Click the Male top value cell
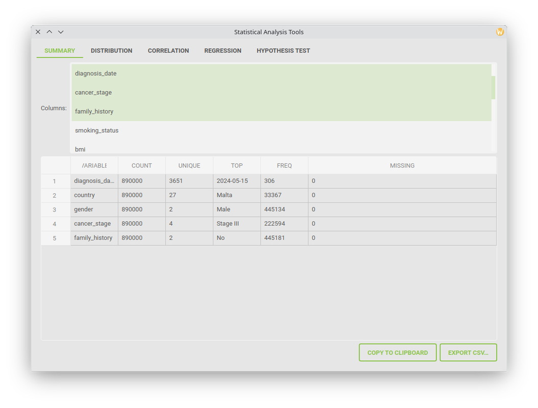Screen dimensions: 538x408 click(x=237, y=210)
